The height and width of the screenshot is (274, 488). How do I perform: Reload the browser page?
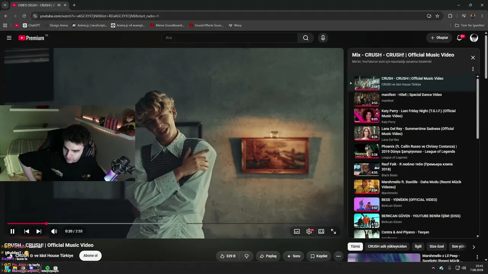(x=24, y=16)
